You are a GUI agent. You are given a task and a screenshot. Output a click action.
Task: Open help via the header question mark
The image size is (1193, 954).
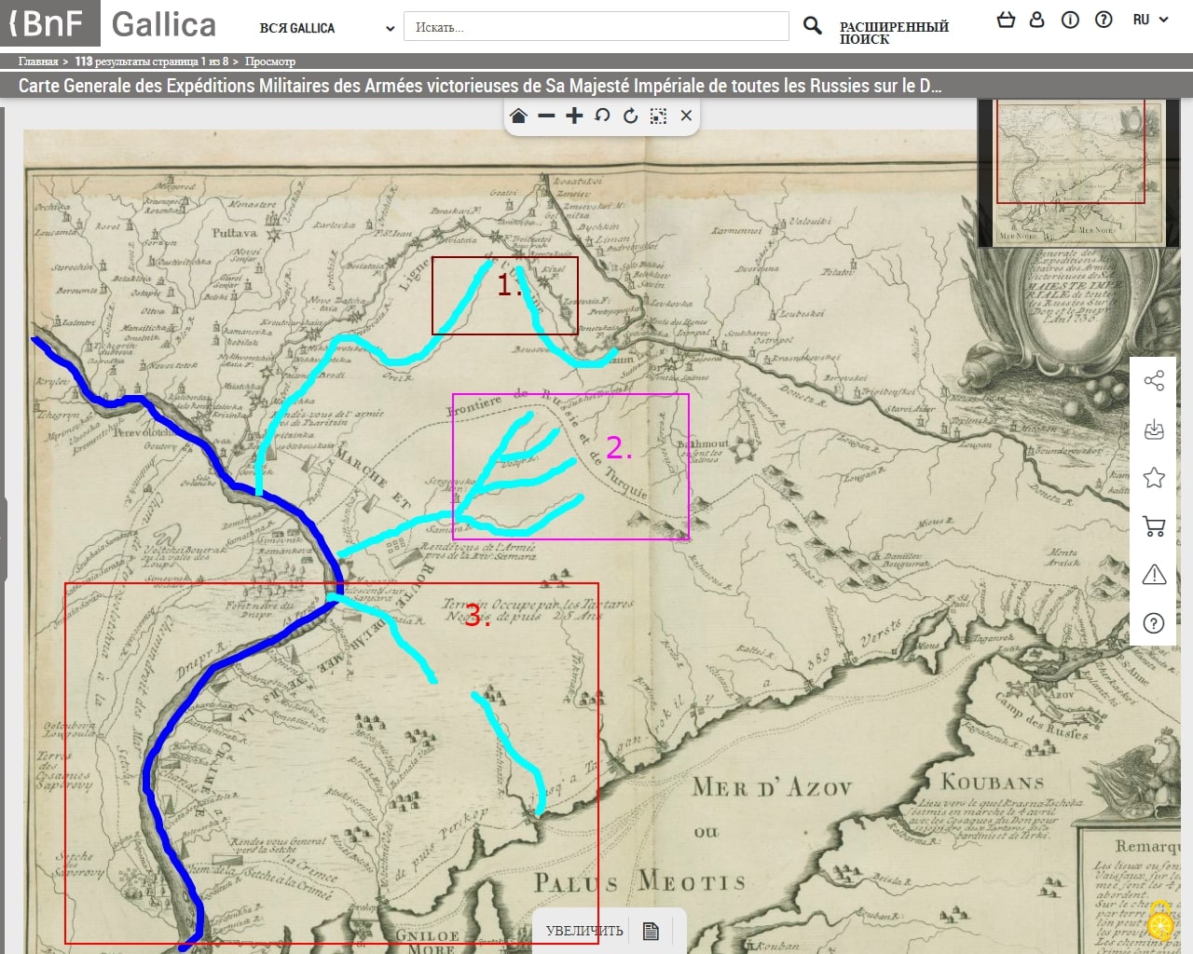1104,20
